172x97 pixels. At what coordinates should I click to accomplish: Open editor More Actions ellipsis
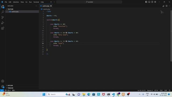170,6
